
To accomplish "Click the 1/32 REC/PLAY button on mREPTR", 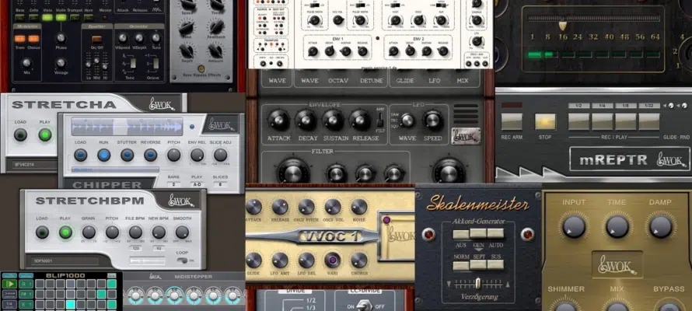I will [648, 122].
